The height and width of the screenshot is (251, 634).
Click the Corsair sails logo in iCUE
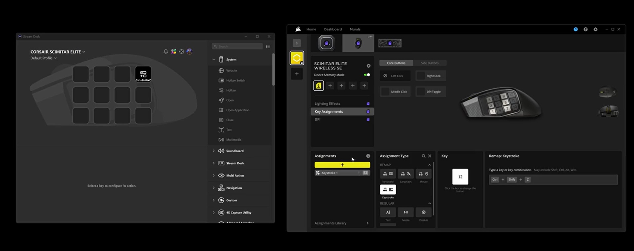tap(298, 29)
